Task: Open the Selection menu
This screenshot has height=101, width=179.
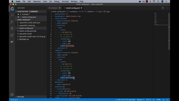Action: pyautogui.click(x=37, y=1)
